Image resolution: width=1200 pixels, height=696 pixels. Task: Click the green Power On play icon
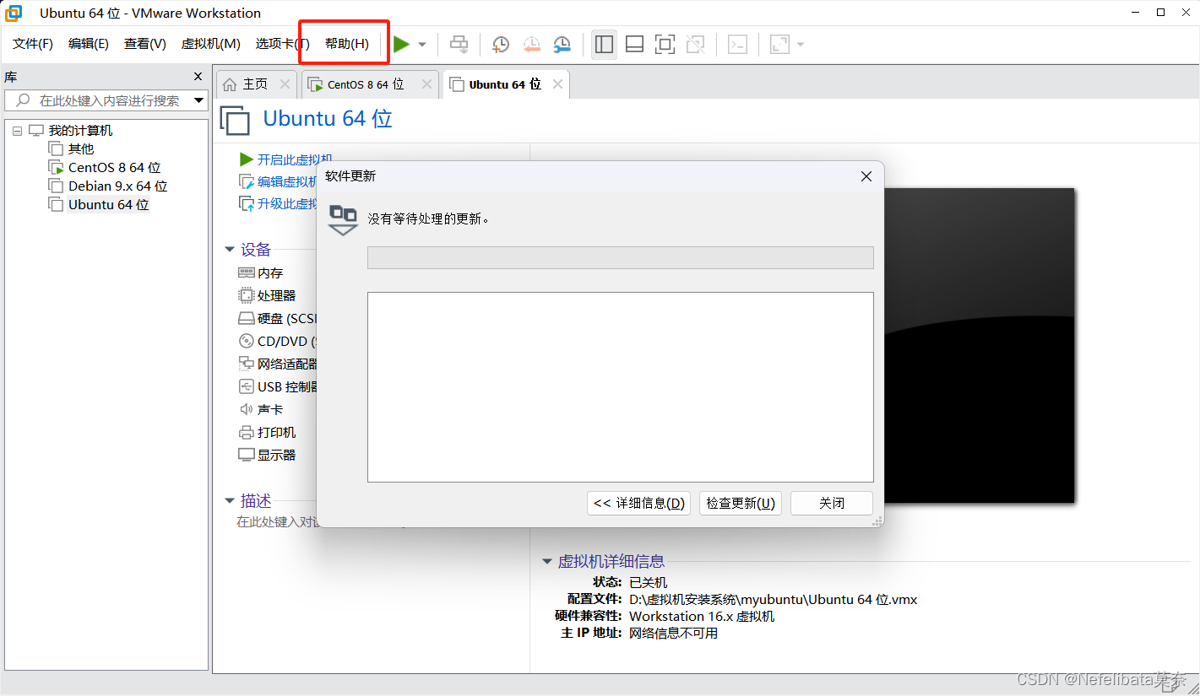[x=402, y=44]
